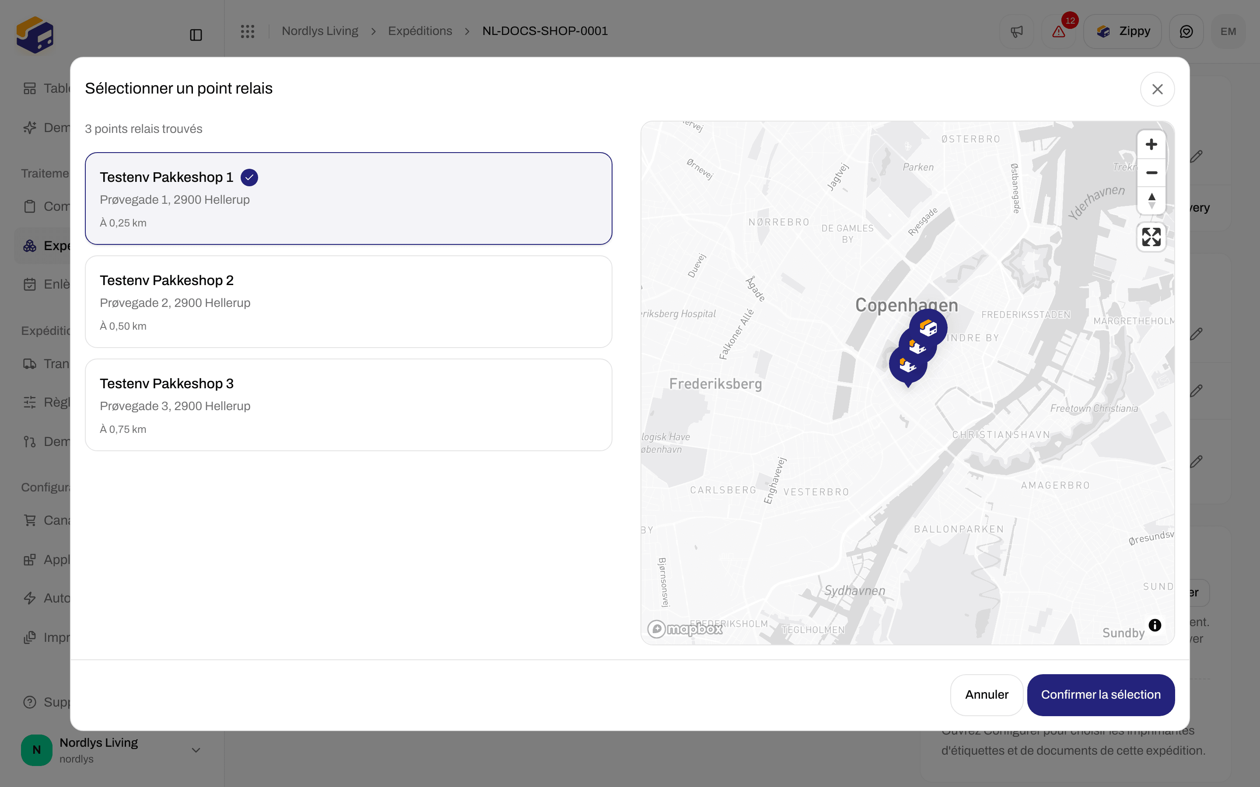This screenshot has width=1260, height=787.
Task: Close the pickup point selection dialog
Action: tap(1157, 89)
